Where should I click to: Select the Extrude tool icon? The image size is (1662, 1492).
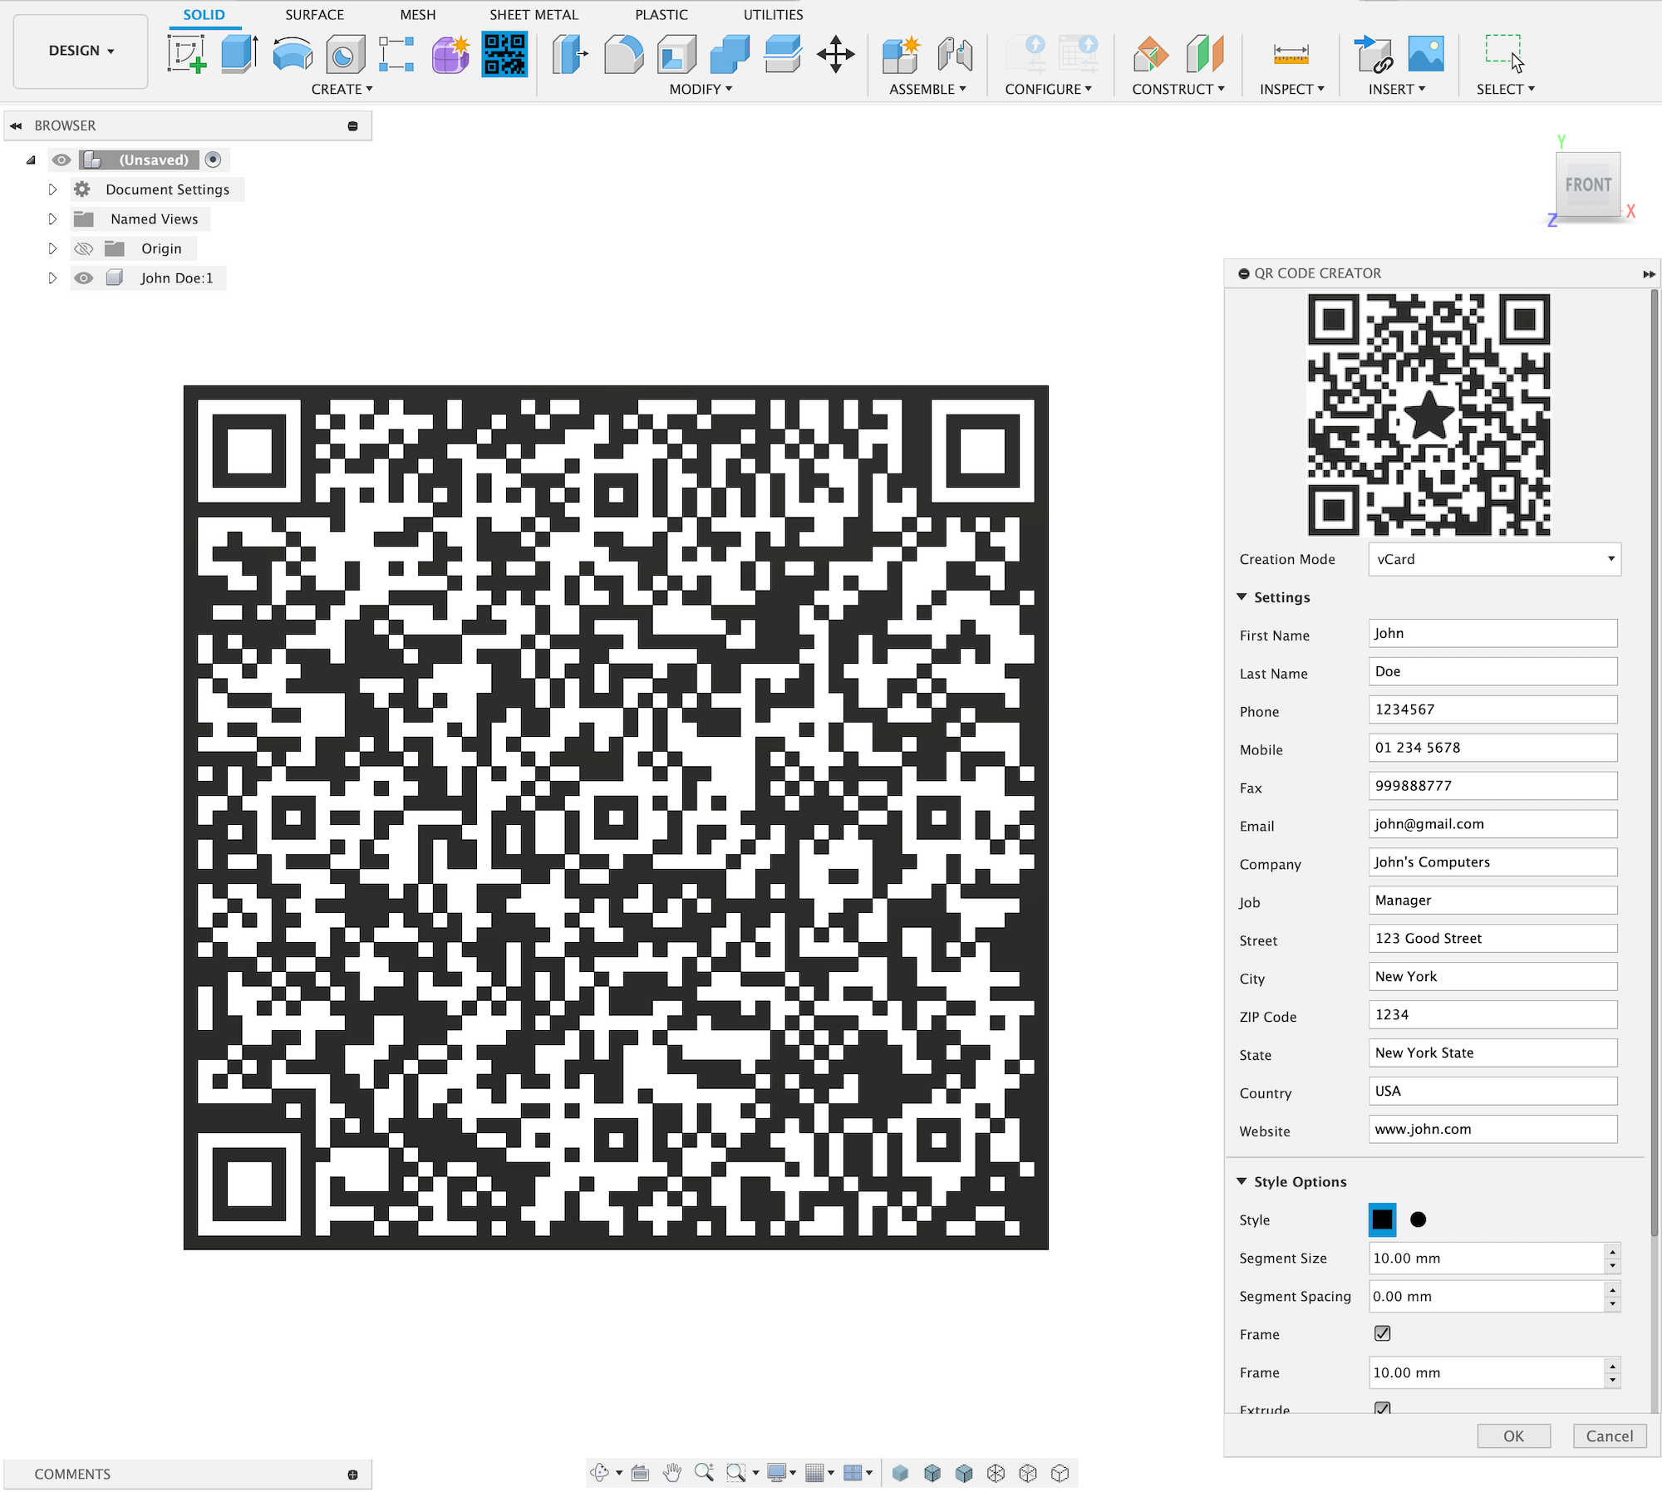(x=239, y=54)
